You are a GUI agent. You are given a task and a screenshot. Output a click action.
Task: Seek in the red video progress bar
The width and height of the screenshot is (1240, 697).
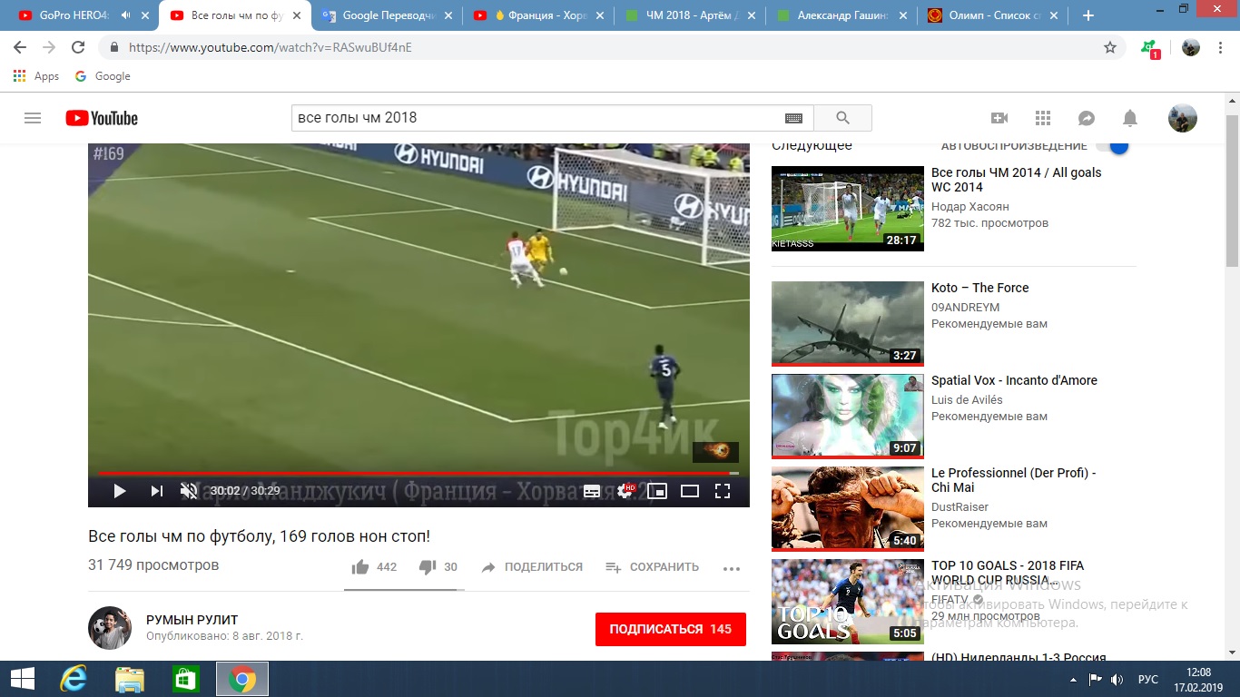point(418,473)
